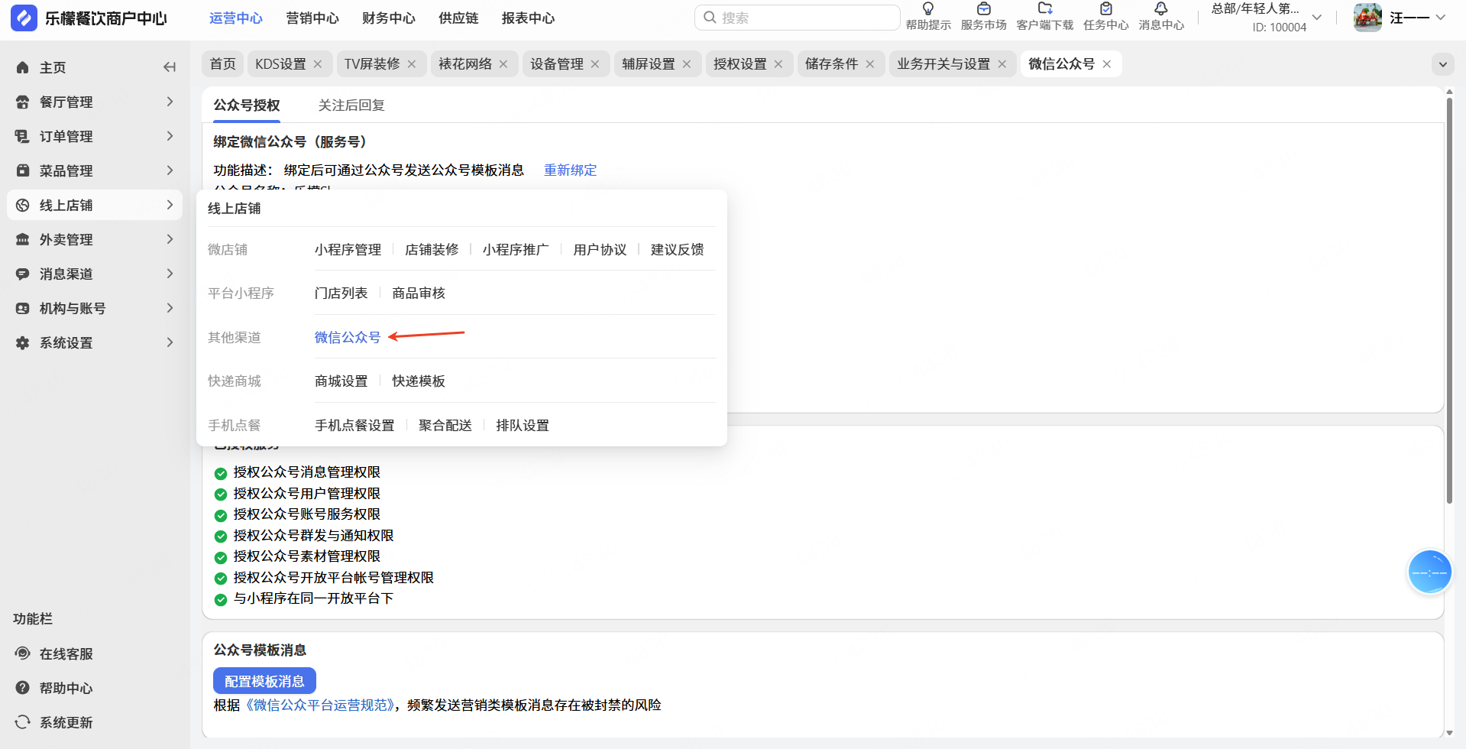Select 营销中心 in the top menu
The width and height of the screenshot is (1466, 749).
pyautogui.click(x=312, y=18)
